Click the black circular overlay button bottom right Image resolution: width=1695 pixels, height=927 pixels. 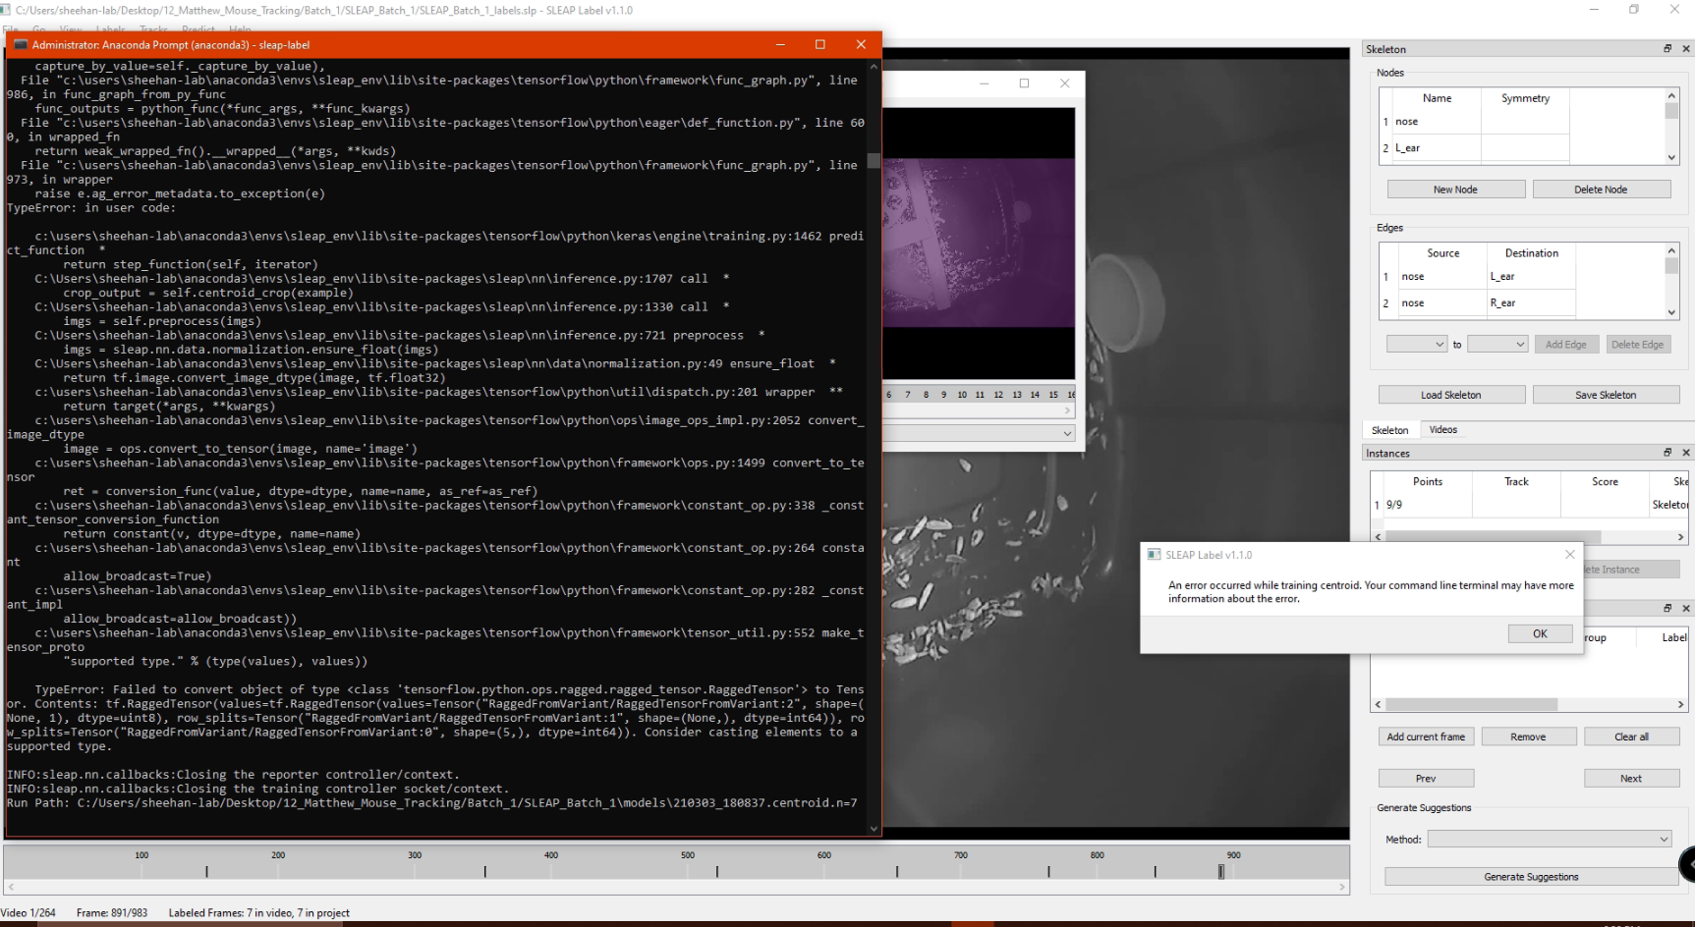click(1689, 864)
